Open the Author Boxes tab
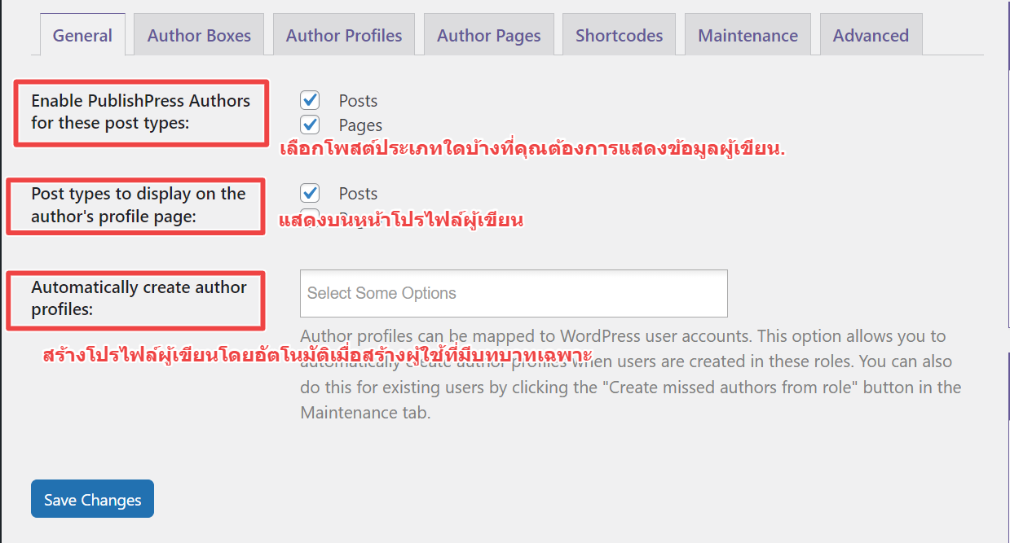This screenshot has height=543, width=1010. point(199,35)
